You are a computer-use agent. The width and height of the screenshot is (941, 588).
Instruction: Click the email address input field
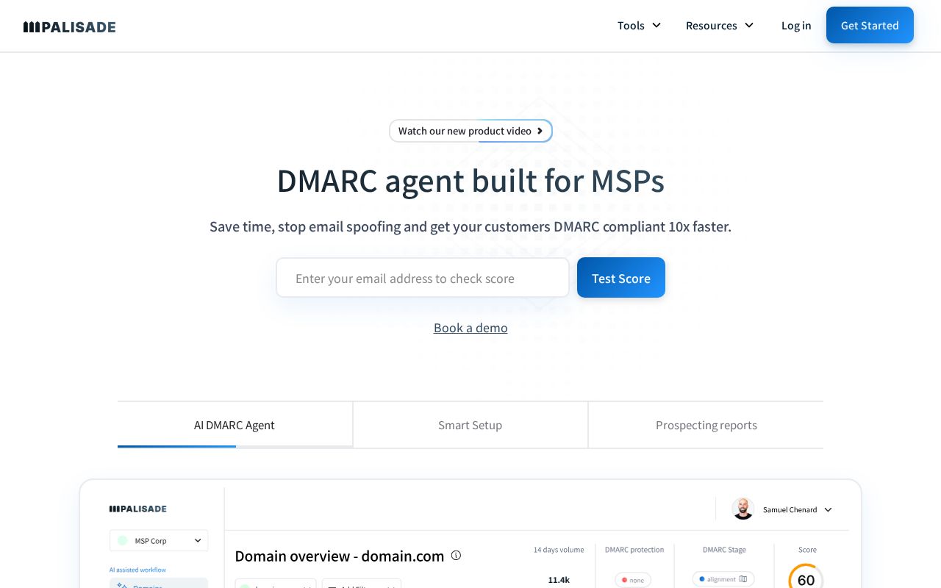click(423, 278)
